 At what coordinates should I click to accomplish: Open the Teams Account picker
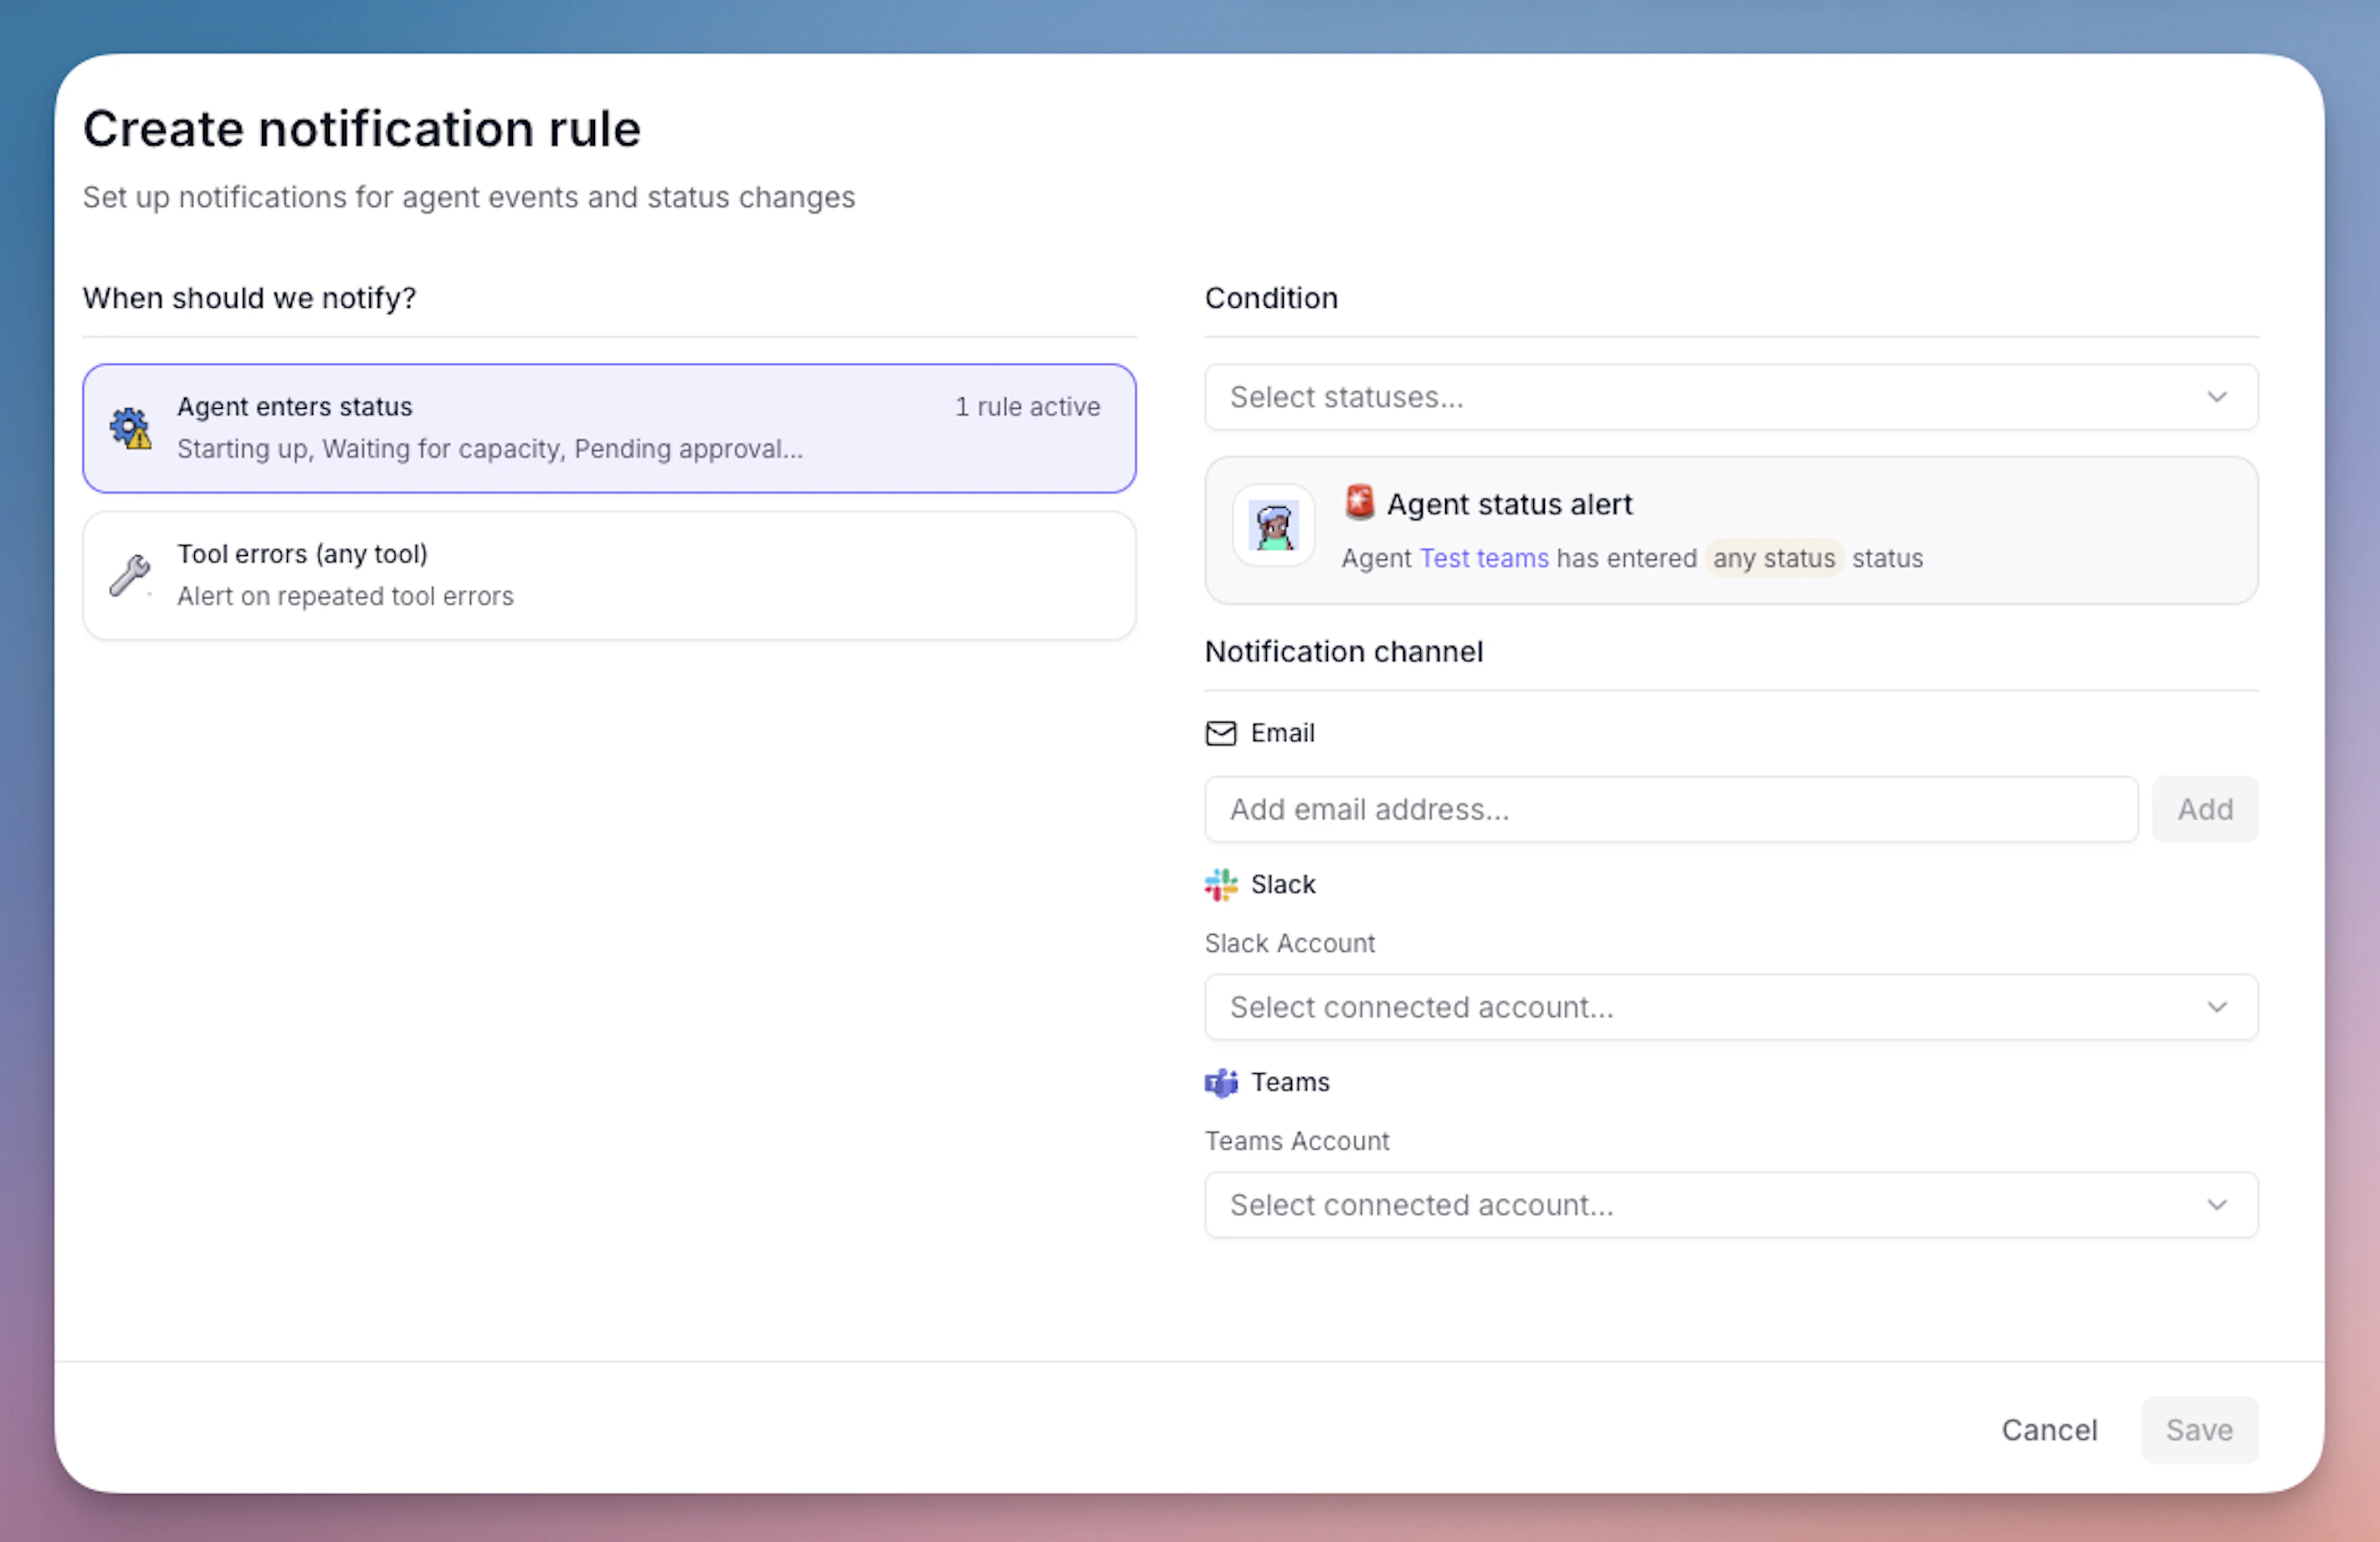[x=1731, y=1205]
